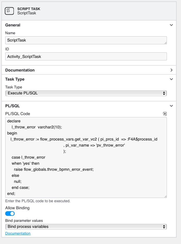
Task: Open the Documentation link at bottom
Action: coord(18,233)
